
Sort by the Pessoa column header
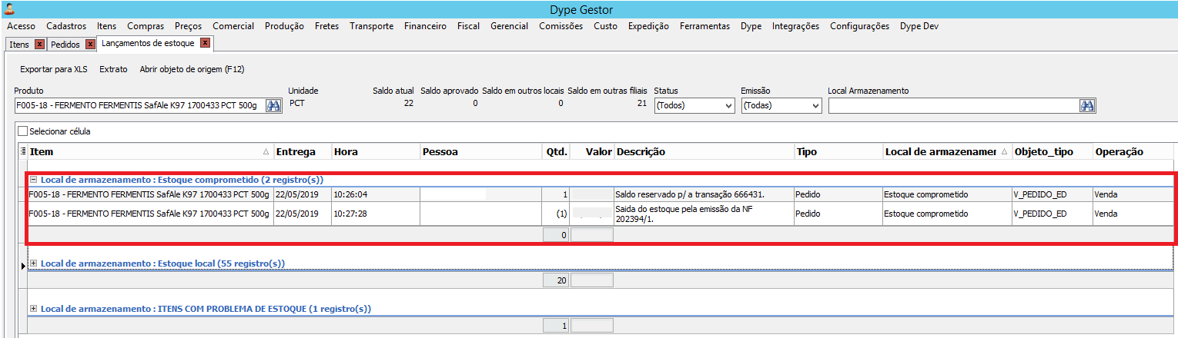pyautogui.click(x=480, y=151)
